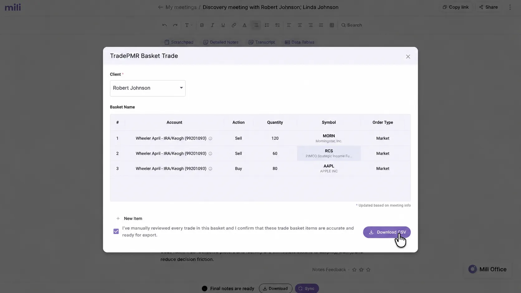
Task: Redo the last edit in the editor toolbar
Action: coord(175,25)
